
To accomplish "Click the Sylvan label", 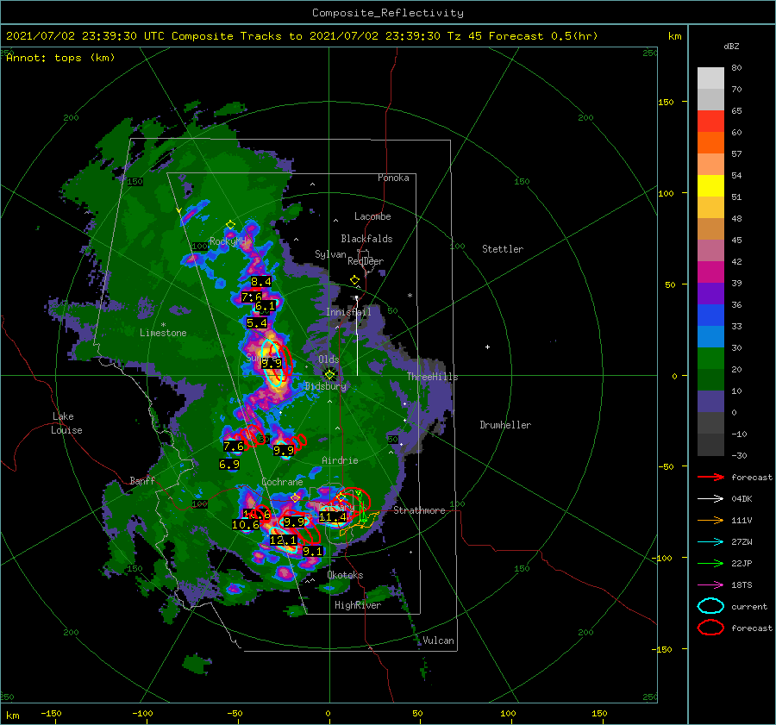I will point(330,254).
